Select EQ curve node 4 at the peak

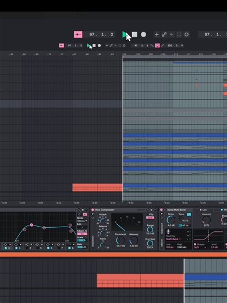[x=31, y=225]
